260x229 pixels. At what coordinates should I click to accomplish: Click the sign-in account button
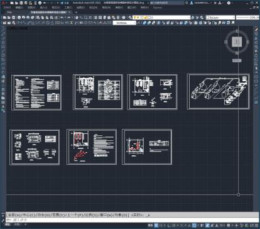point(200,3)
